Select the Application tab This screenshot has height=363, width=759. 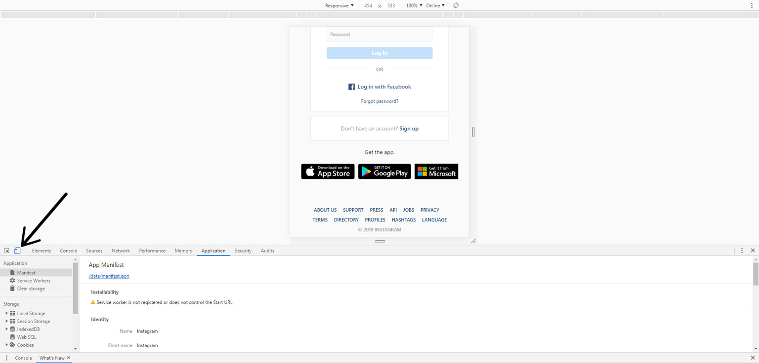(x=213, y=251)
